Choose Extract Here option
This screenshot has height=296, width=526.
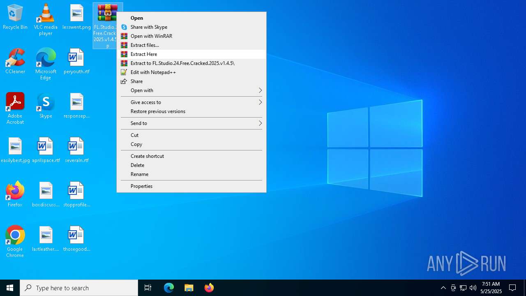coord(191,54)
